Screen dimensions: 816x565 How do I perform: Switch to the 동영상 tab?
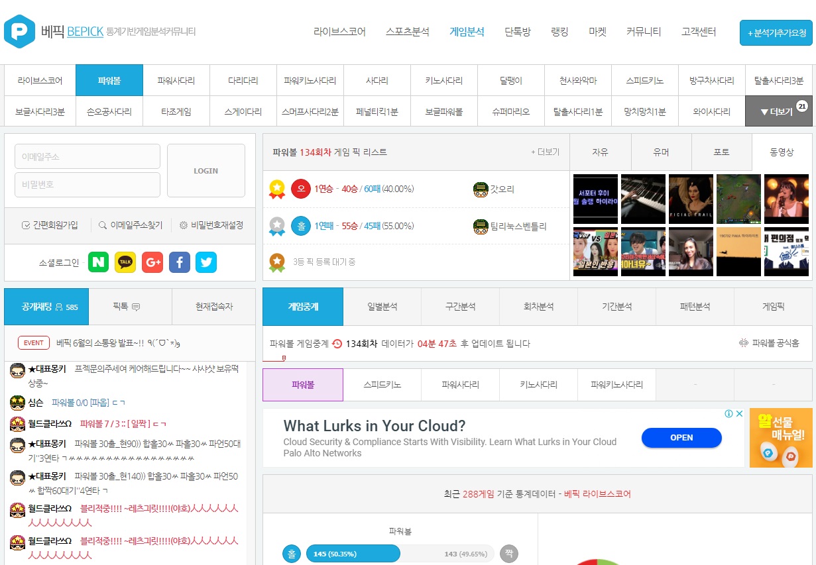782,152
